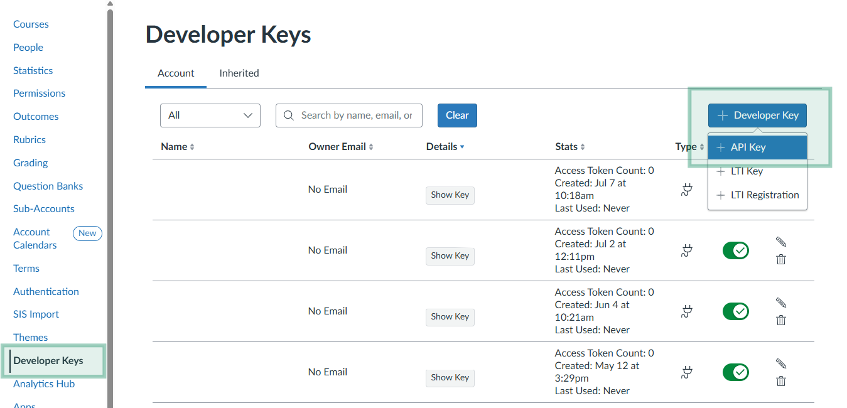Click the Name column header
The width and height of the screenshot is (847, 408).
coord(174,147)
